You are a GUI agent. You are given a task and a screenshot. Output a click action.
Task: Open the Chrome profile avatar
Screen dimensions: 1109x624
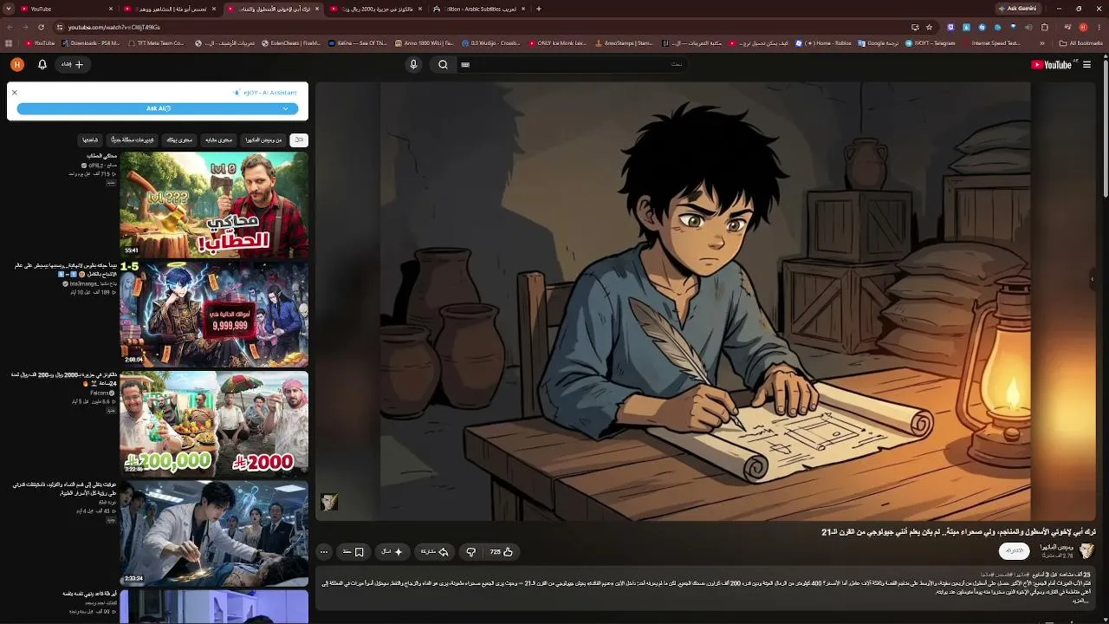click(1082, 27)
